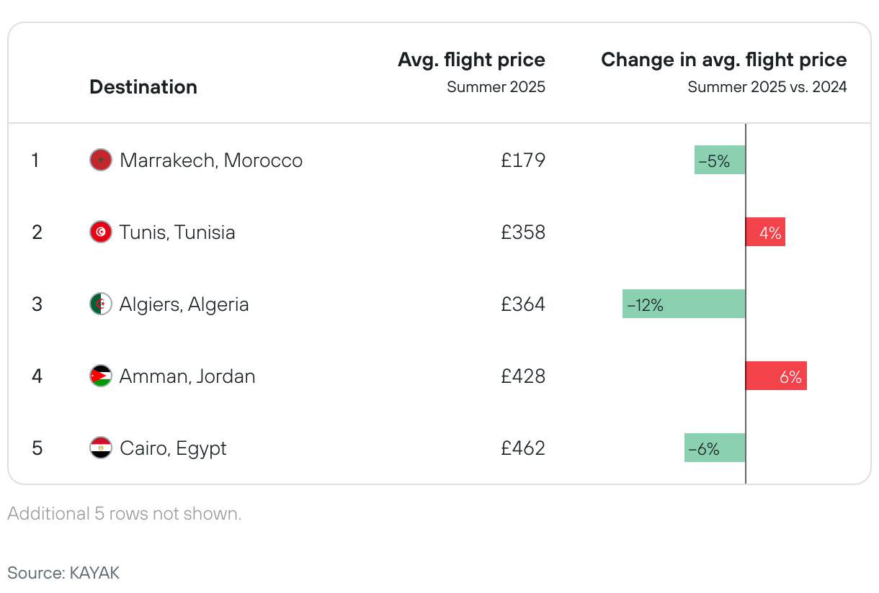
Task: Click the Tunisia flag icon
Action: click(x=101, y=232)
